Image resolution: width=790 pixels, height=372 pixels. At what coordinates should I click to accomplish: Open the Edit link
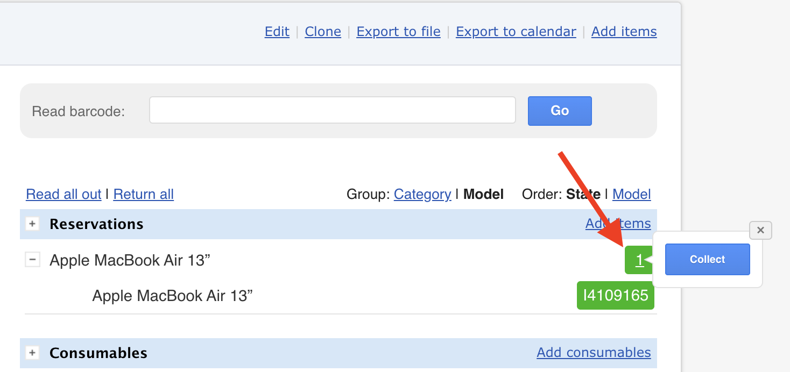[277, 32]
